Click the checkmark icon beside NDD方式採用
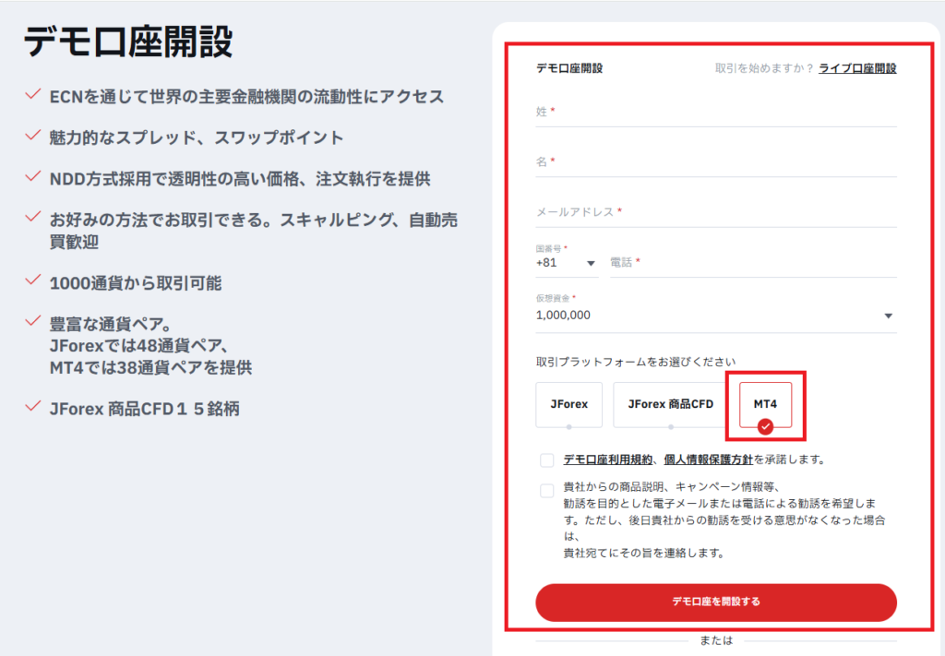 [33, 176]
